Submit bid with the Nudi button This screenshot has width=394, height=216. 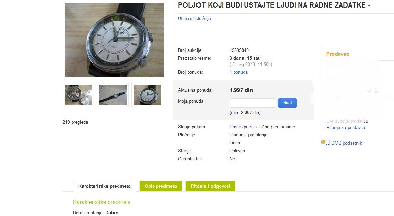[287, 103]
